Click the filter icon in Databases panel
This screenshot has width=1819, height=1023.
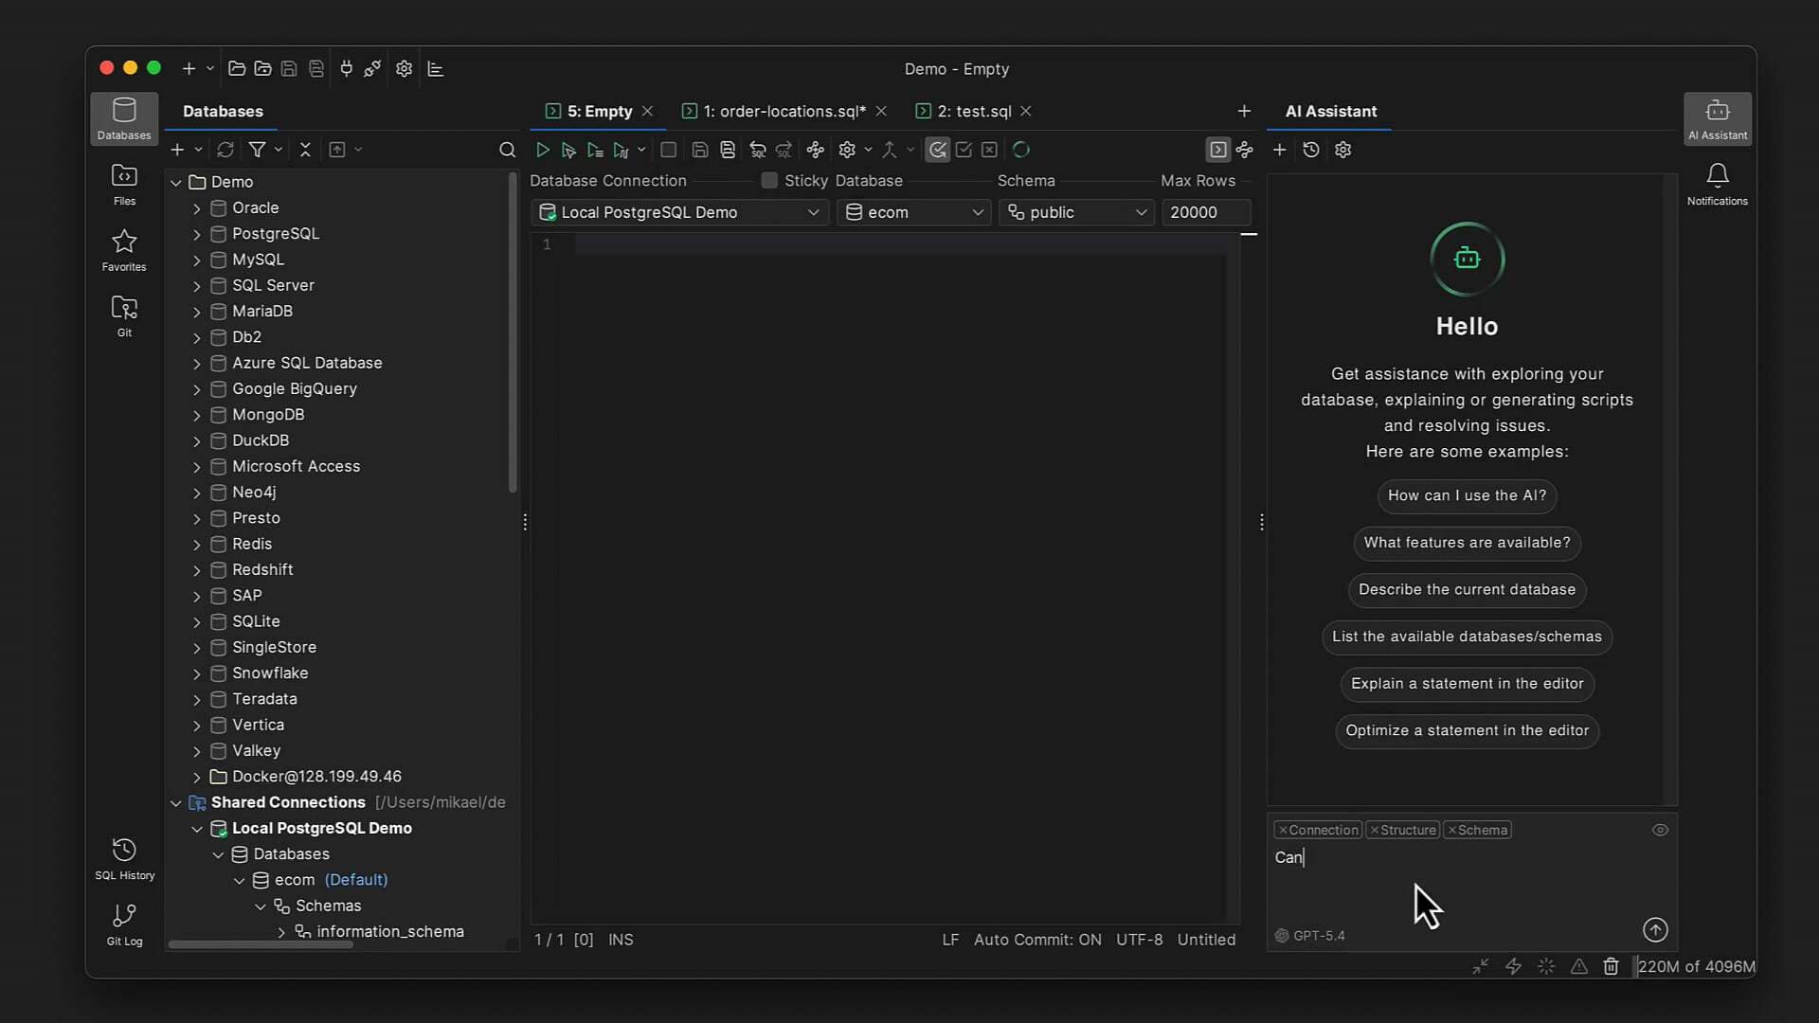[x=257, y=150]
